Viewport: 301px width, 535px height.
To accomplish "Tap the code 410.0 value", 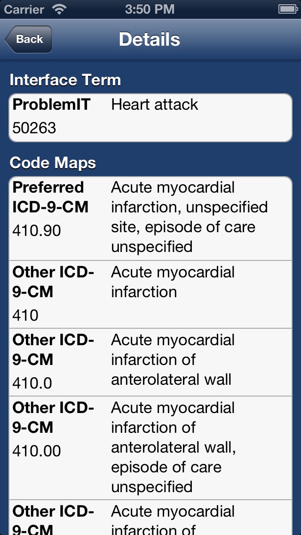I will tap(32, 383).
